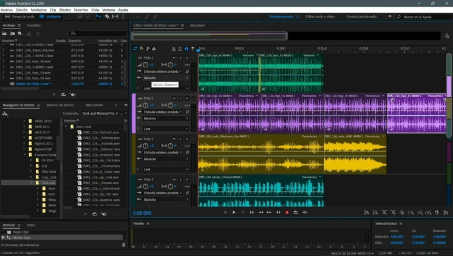
Task: Open the Inputs/Outputs track view icon
Action: 135,49
